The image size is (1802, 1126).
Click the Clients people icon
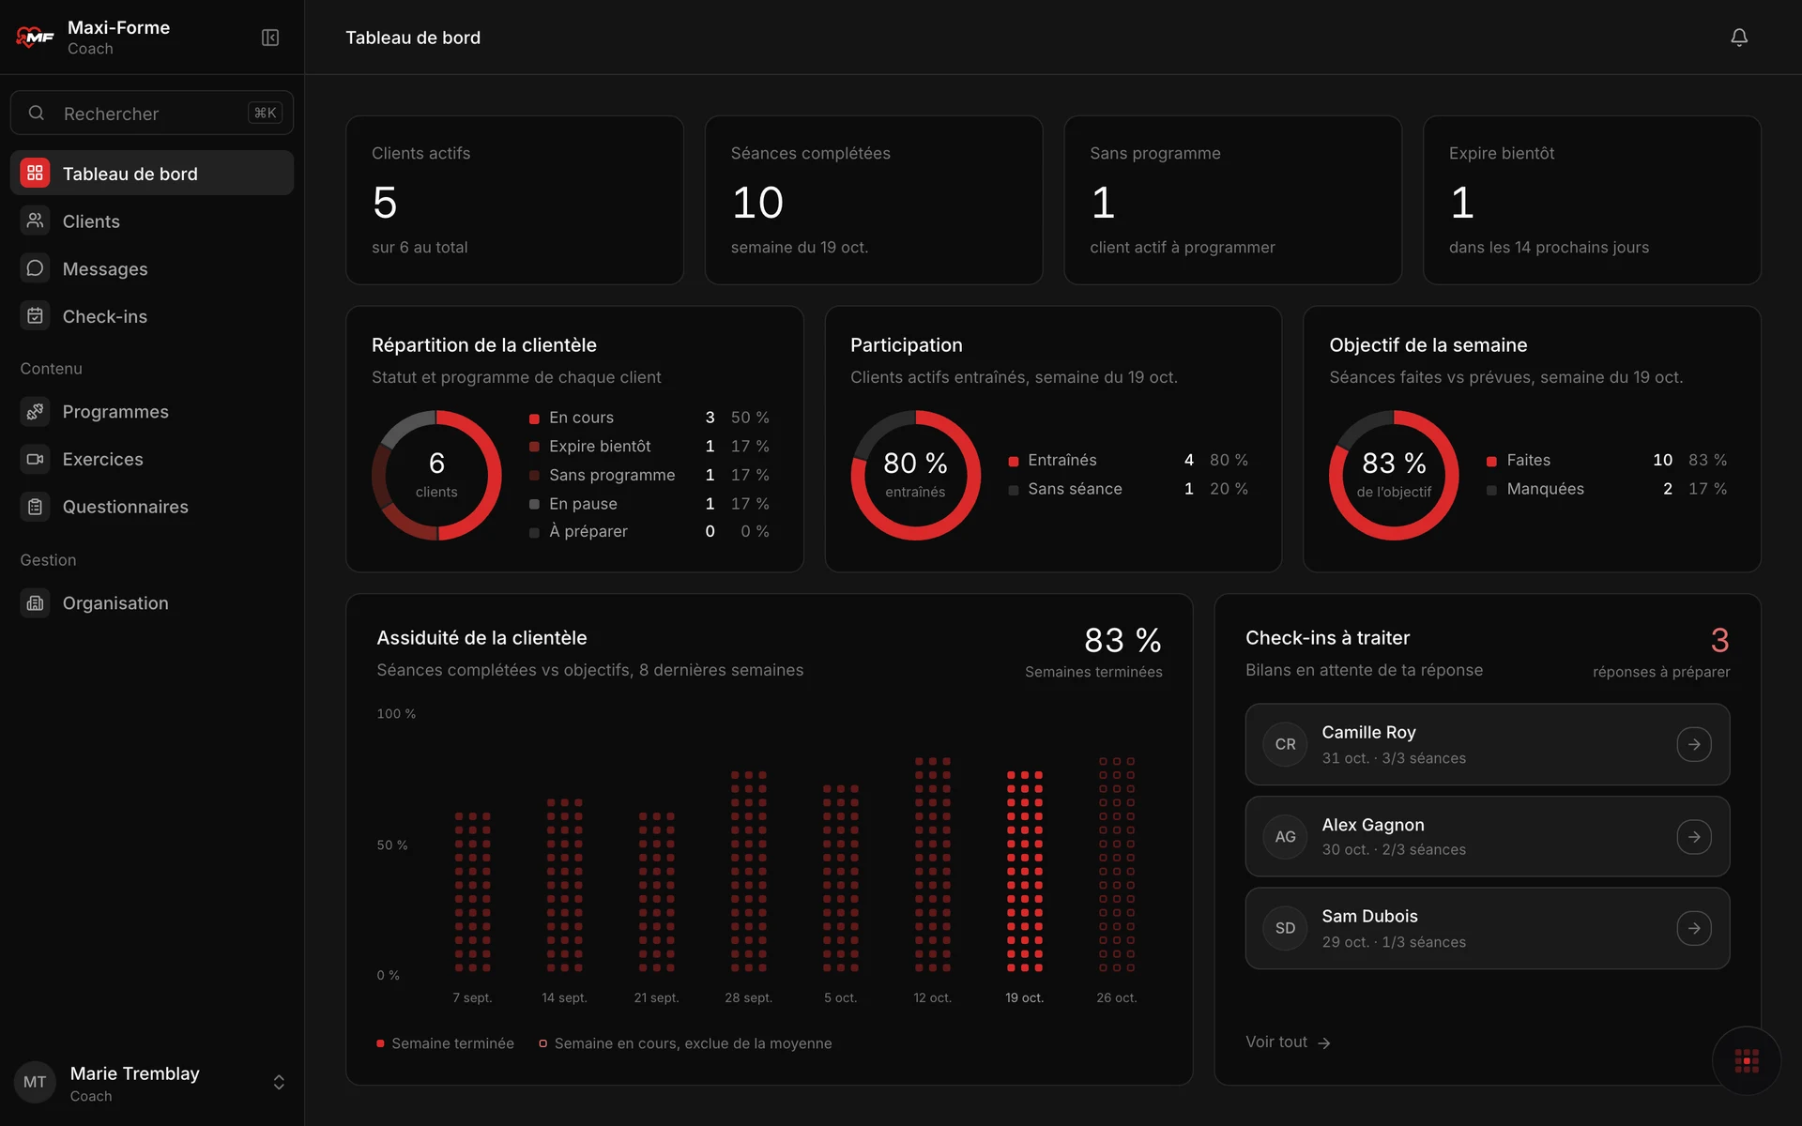point(35,221)
